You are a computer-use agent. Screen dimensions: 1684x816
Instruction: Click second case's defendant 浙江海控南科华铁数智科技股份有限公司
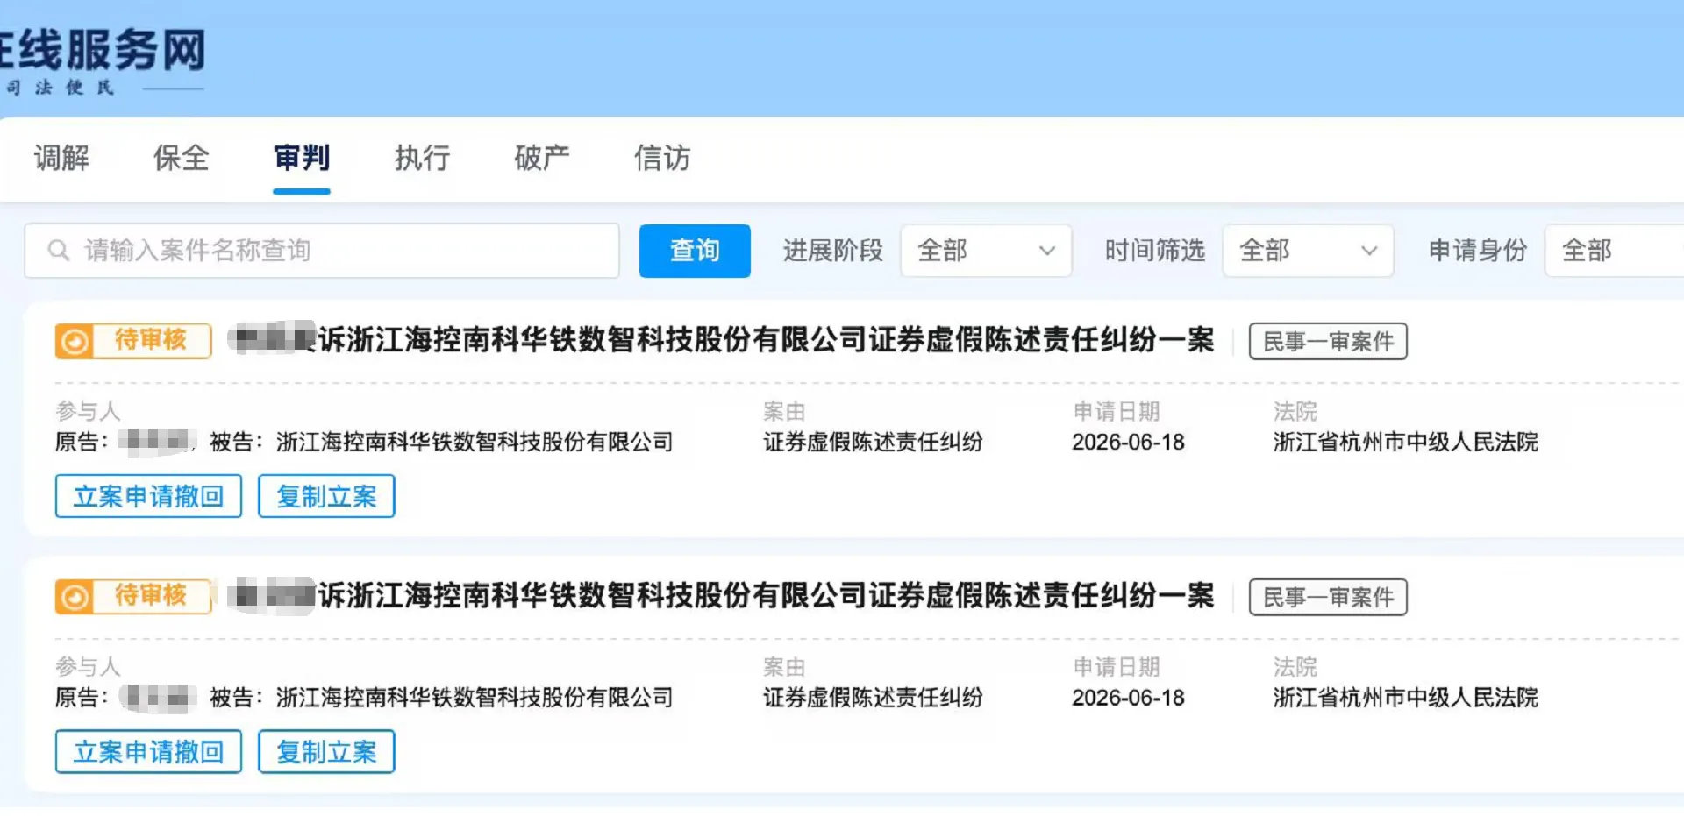tap(475, 698)
